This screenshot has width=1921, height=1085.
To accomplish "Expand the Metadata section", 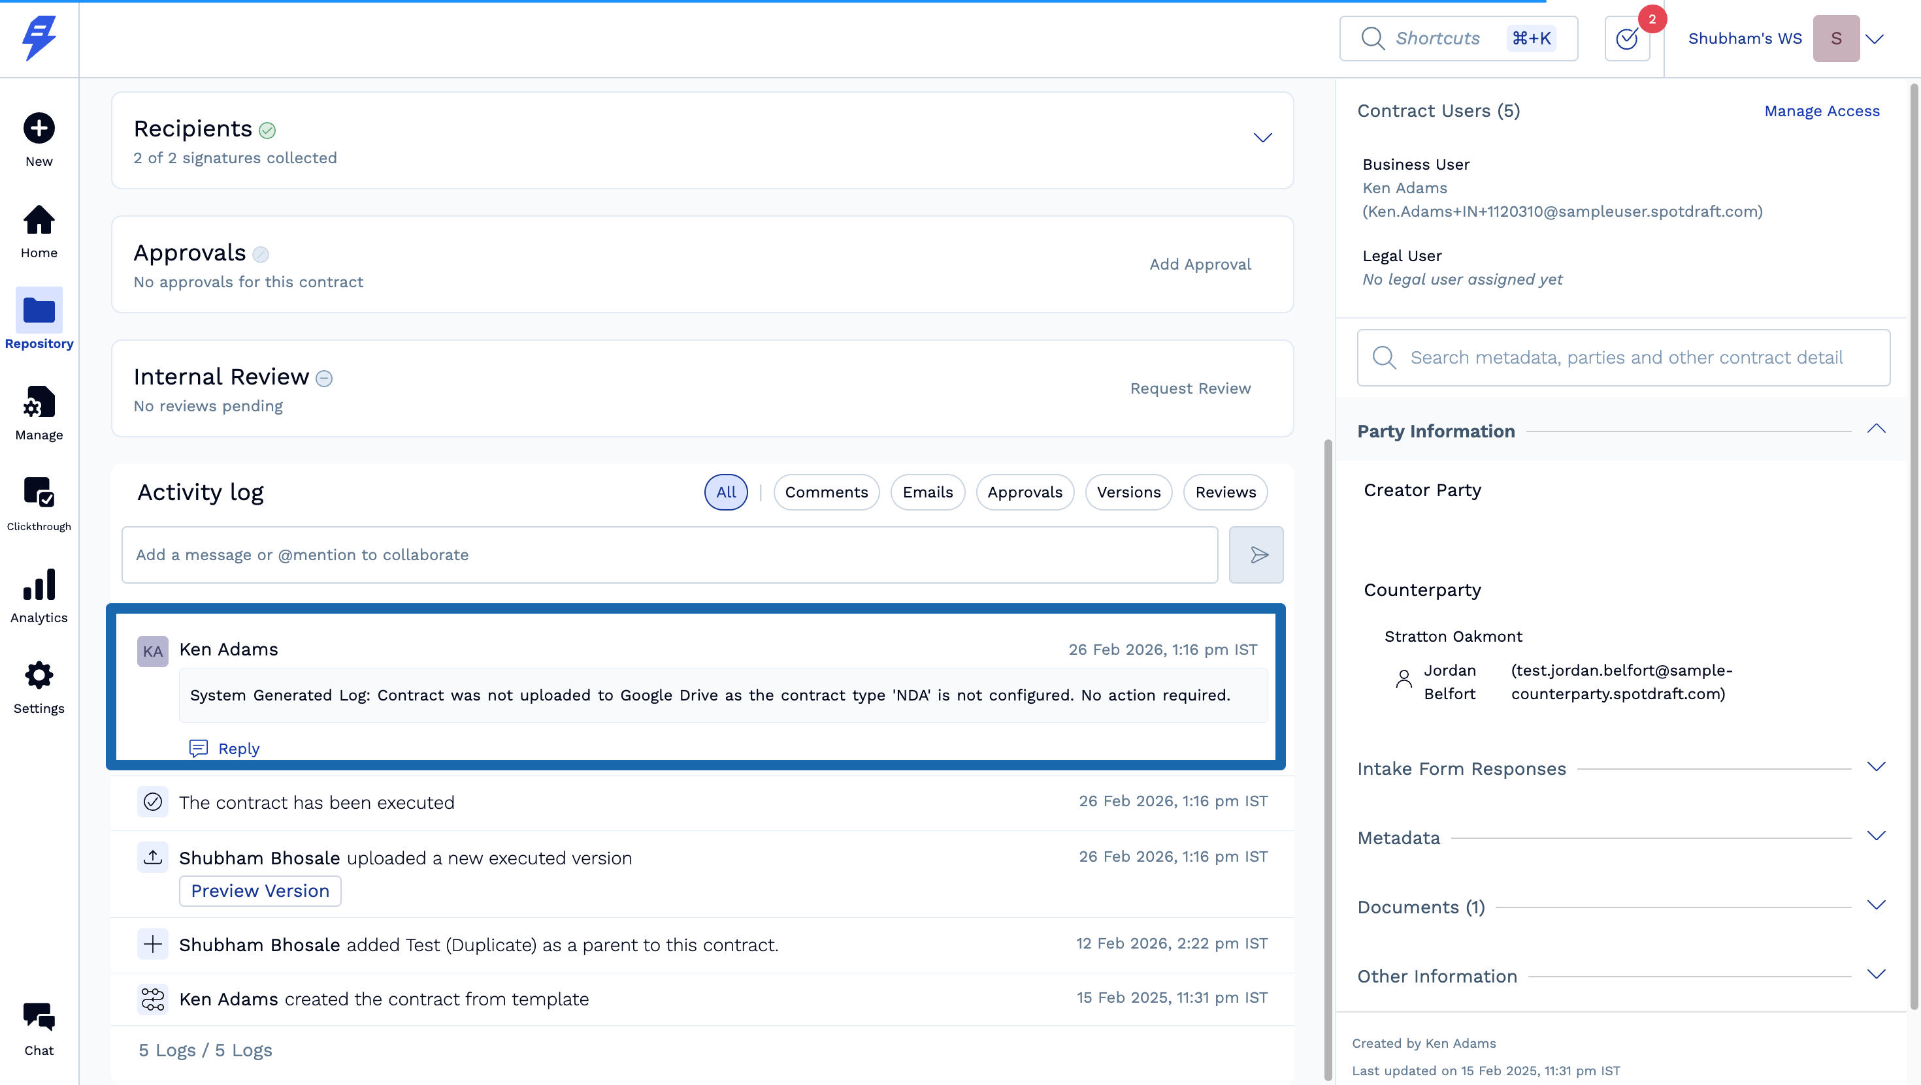I will click(x=1875, y=836).
